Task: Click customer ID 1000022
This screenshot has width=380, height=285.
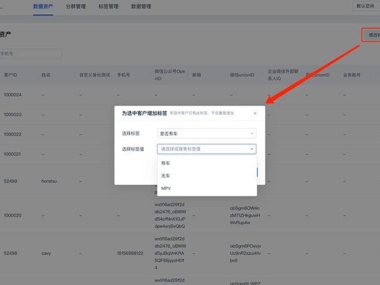Action: [x=13, y=134]
